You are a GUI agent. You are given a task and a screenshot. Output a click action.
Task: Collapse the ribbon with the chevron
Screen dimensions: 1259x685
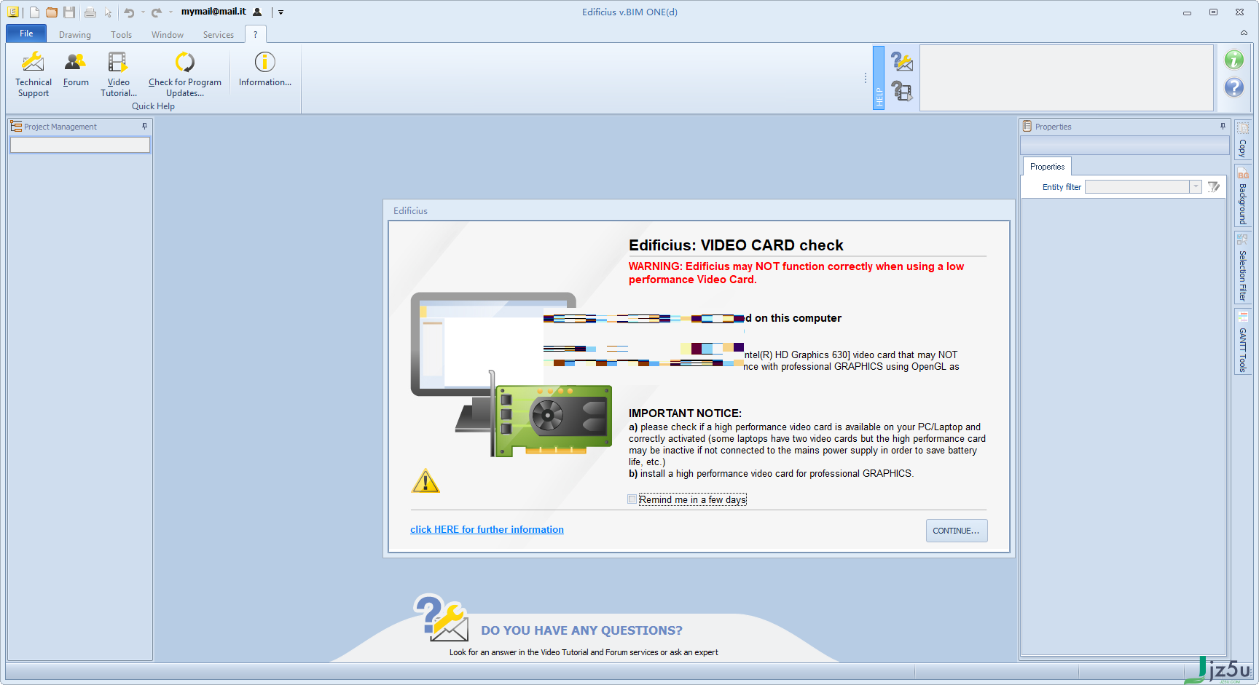[x=1244, y=33]
